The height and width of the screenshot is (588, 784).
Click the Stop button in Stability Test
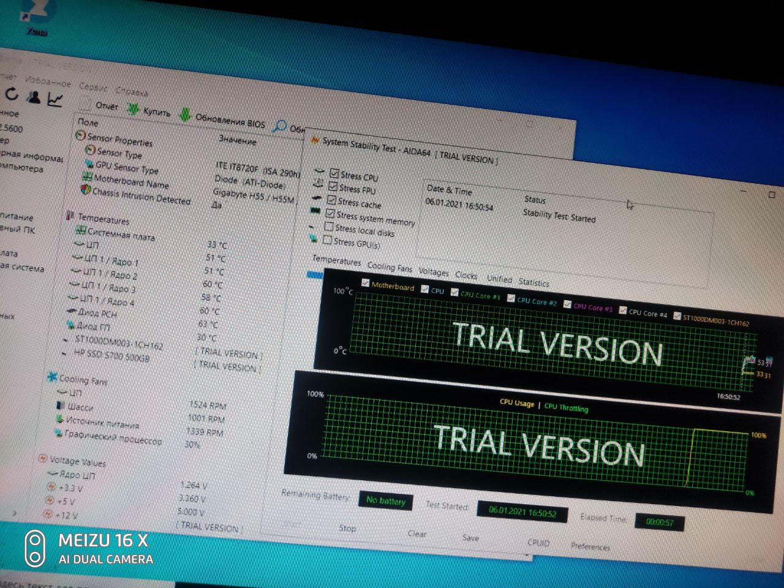click(x=347, y=528)
